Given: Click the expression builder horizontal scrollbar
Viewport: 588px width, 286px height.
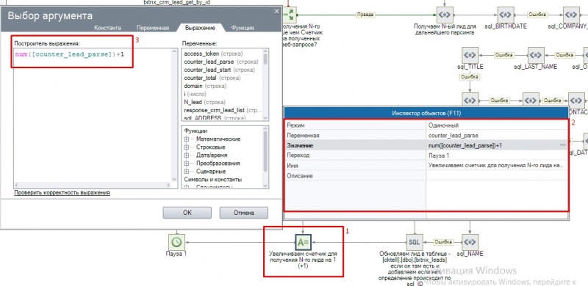Looking at the screenshot, I should click(x=93, y=186).
